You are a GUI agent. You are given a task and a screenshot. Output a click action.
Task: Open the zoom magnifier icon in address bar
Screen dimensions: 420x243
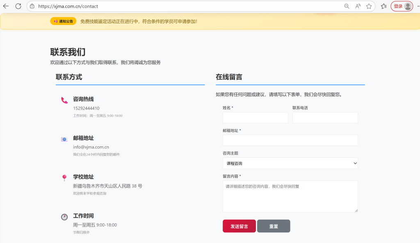[x=347, y=6]
